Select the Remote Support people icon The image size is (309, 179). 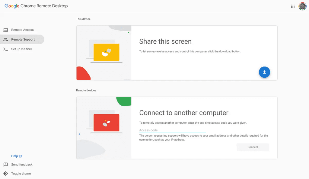point(5,39)
